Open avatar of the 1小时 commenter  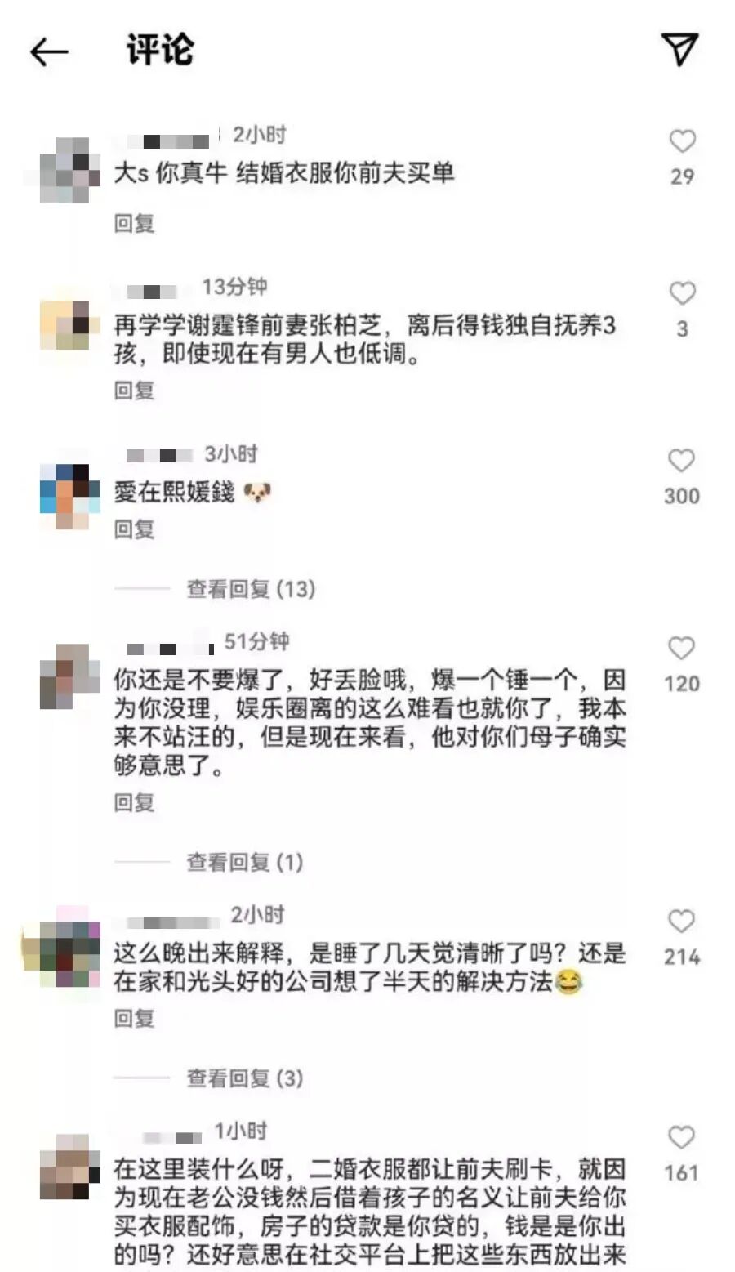click(x=65, y=1166)
